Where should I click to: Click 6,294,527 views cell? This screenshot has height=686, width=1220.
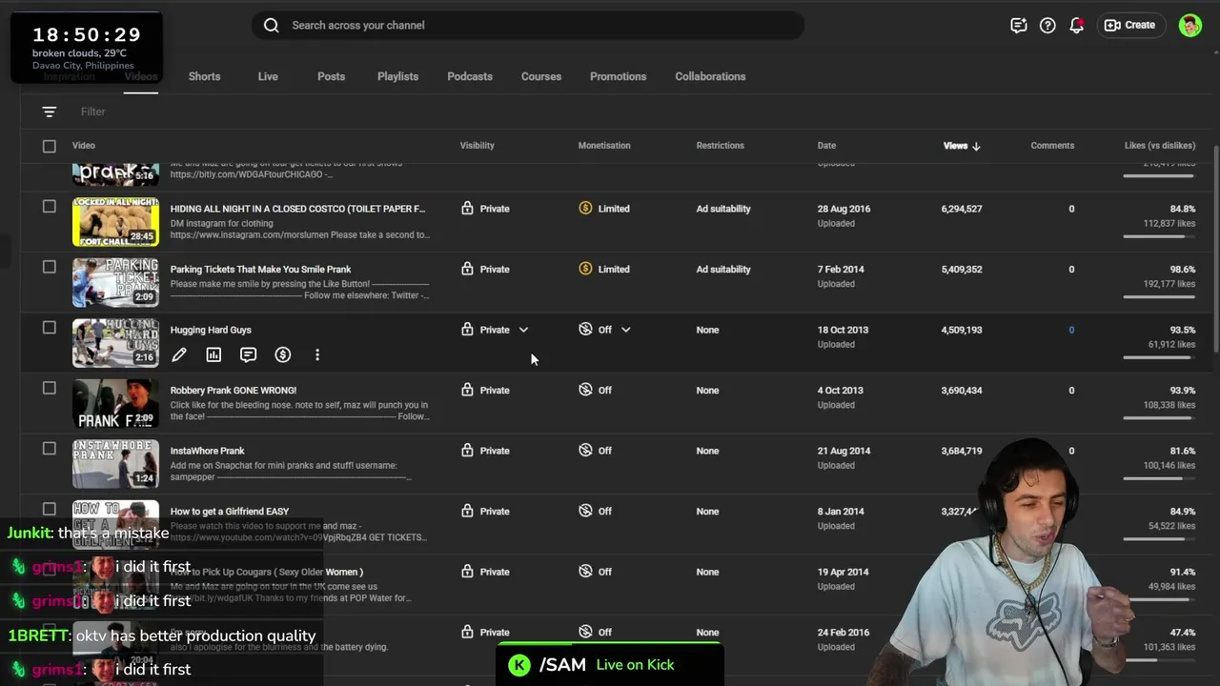point(961,209)
